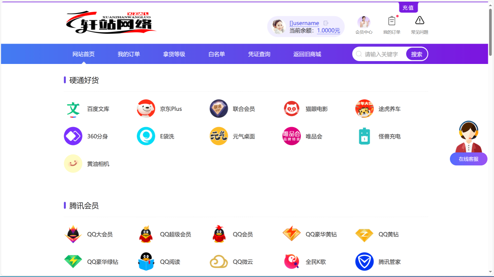Click the 搜索 search button
The width and height of the screenshot is (494, 277).
point(416,54)
